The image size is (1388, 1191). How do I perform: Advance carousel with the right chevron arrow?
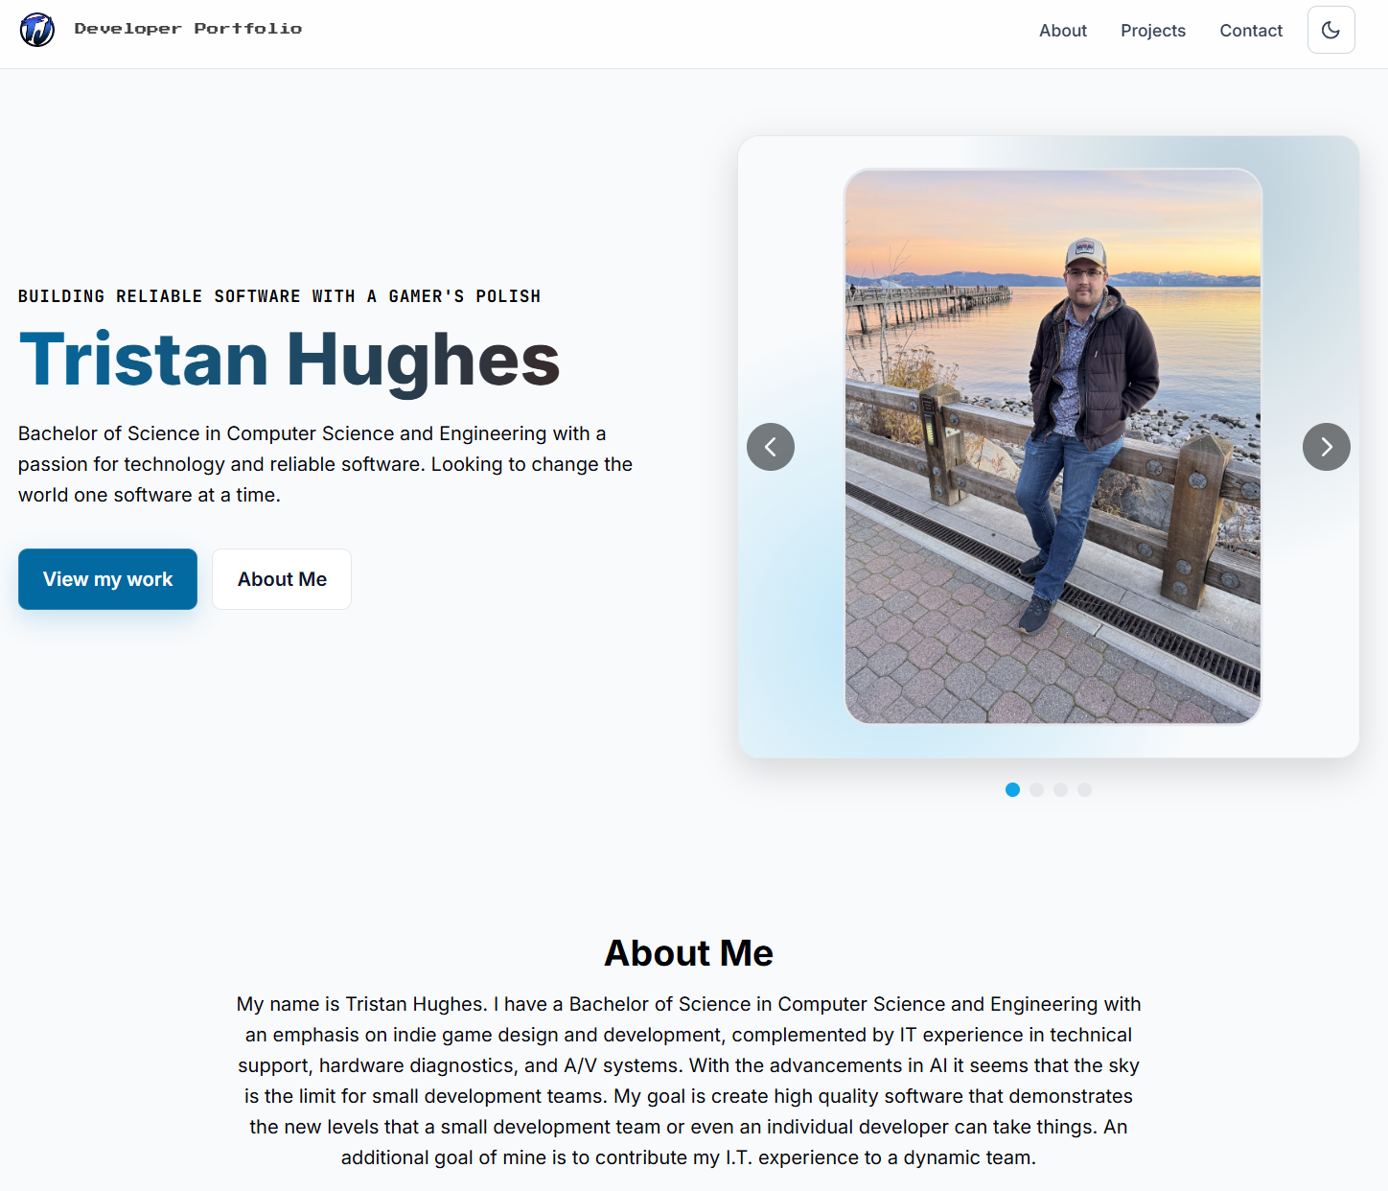[1327, 447]
